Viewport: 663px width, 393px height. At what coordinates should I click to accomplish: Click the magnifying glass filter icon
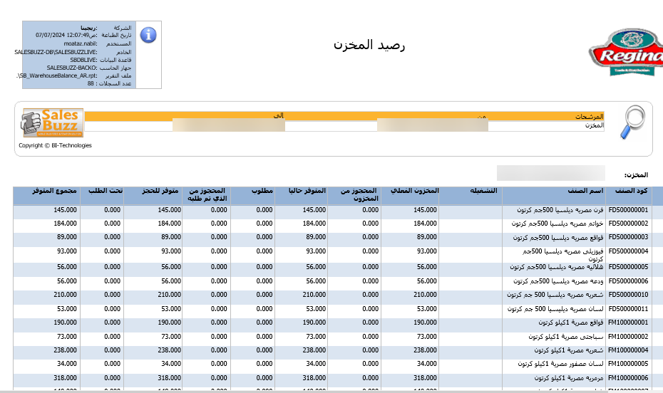[630, 122]
